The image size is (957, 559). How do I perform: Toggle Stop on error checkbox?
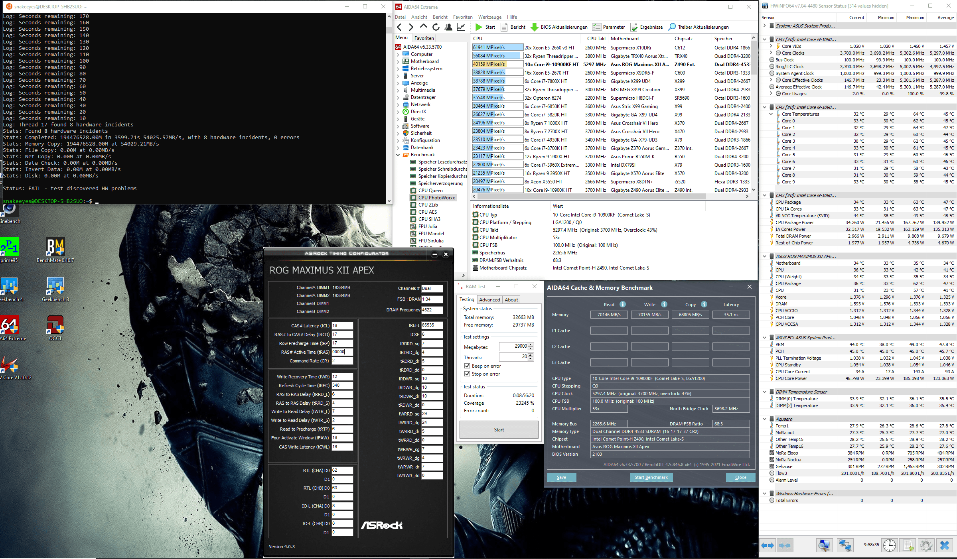click(x=467, y=374)
